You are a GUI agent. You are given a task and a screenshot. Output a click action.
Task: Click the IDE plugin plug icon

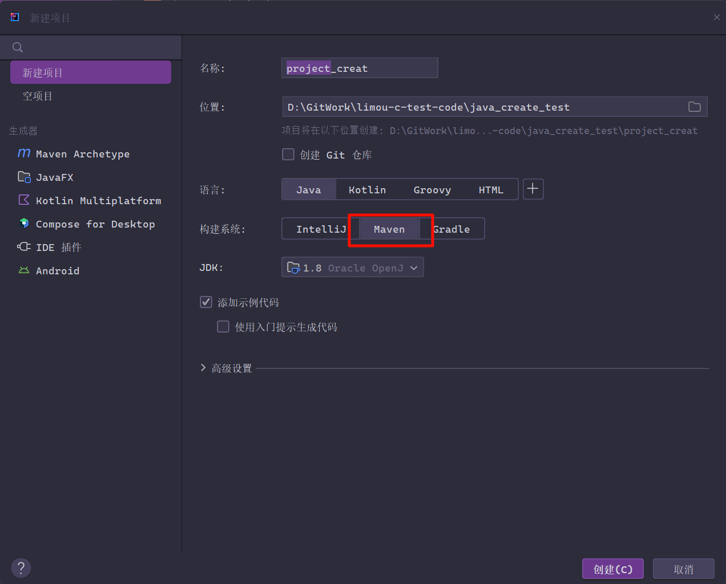(x=24, y=247)
